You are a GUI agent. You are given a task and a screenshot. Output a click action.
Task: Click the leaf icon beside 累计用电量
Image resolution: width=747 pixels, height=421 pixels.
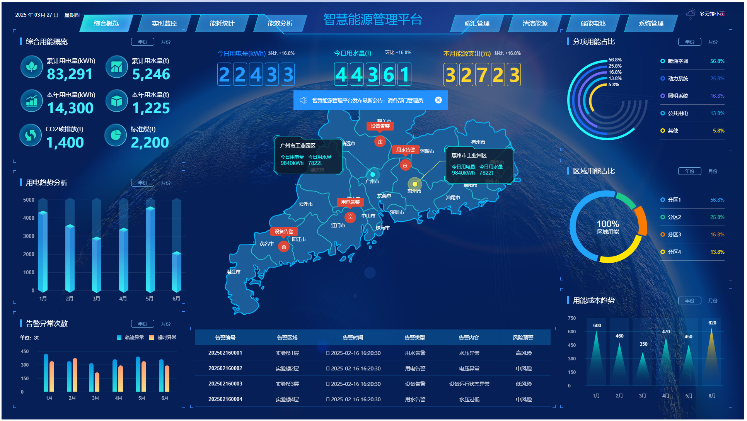pos(31,67)
